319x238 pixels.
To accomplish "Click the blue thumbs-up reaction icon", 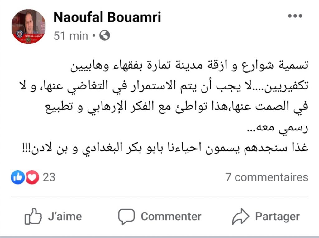I will pyautogui.click(x=18, y=177).
